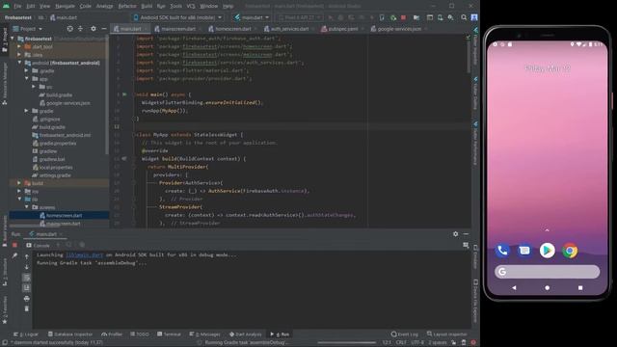Click the locate-in-tree target icon in Project panel
617x347 pixels.
pyautogui.click(x=69, y=29)
